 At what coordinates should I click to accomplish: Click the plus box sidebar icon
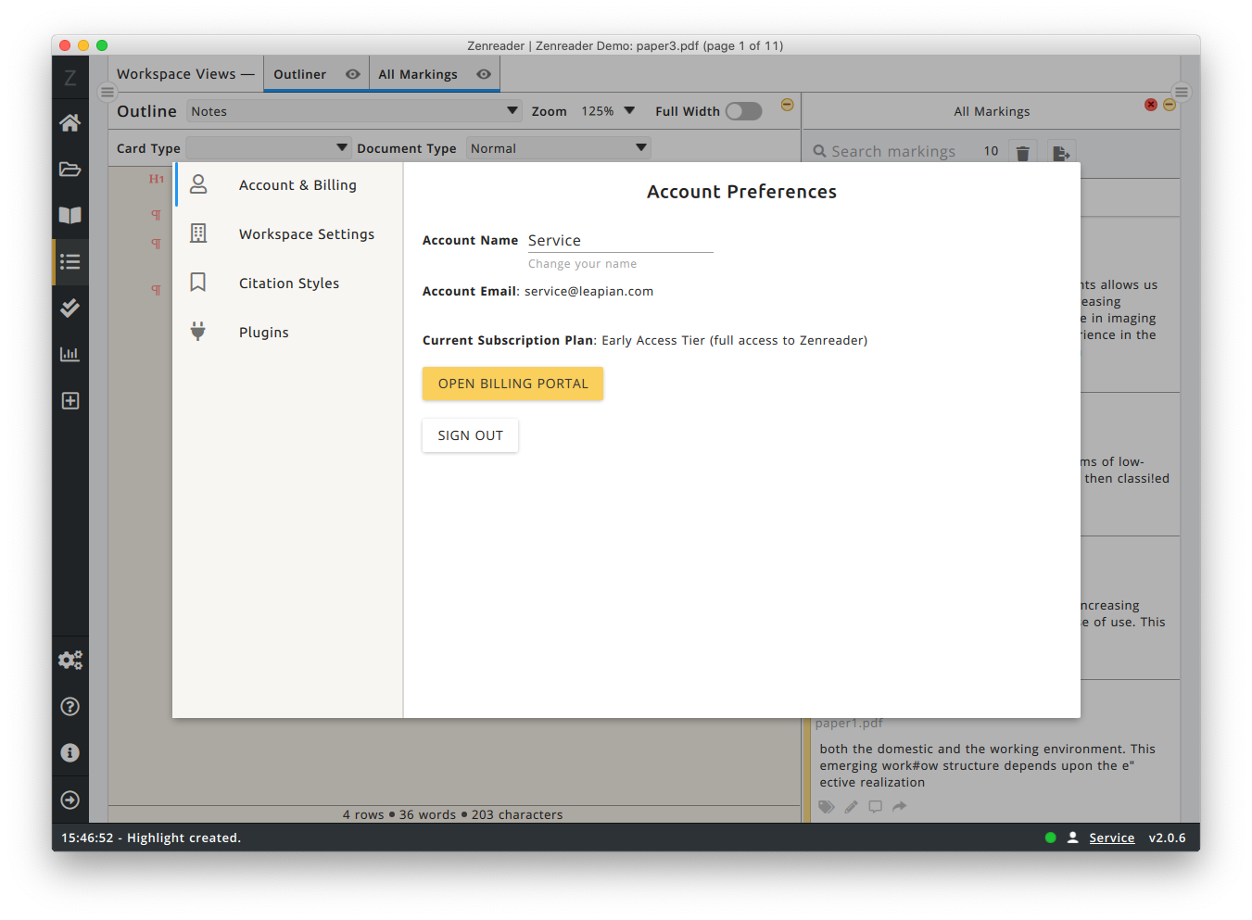70,400
